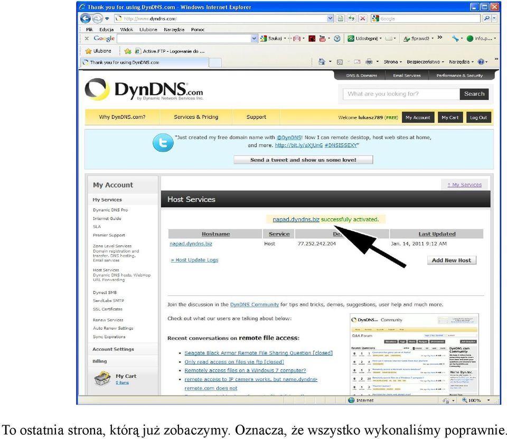Open the Ulubione menu in menu bar
Image resolution: width=507 pixels, height=439 pixels.
pos(148,30)
